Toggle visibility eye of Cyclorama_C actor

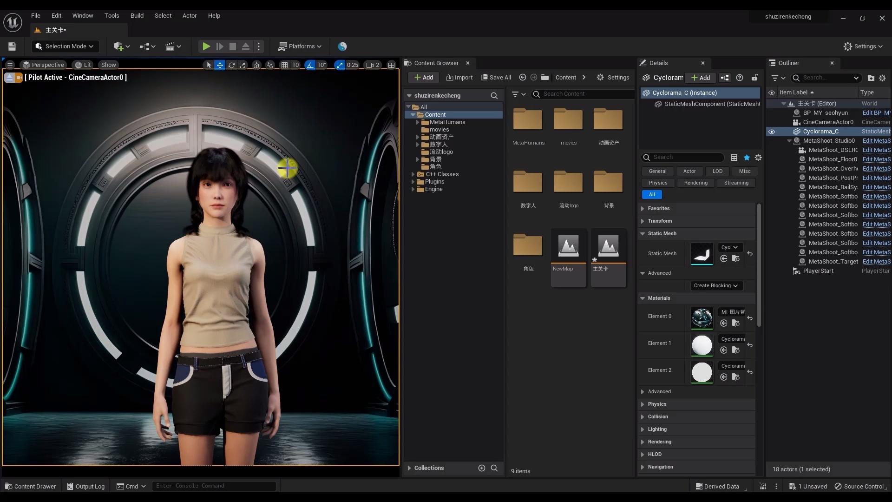[772, 132]
